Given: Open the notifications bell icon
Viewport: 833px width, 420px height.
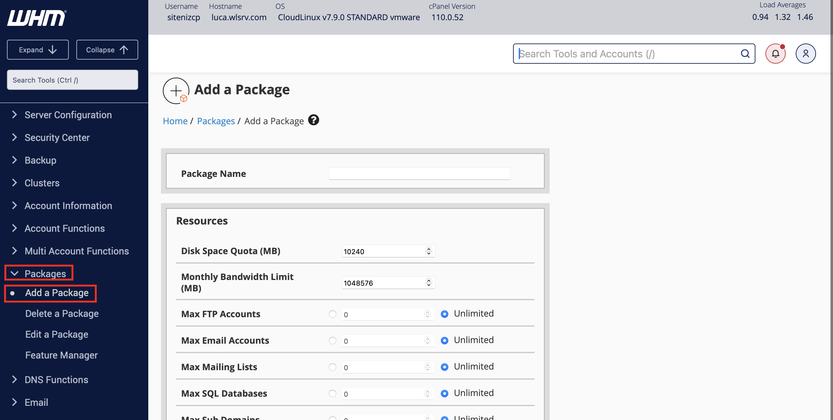Looking at the screenshot, I should point(775,54).
